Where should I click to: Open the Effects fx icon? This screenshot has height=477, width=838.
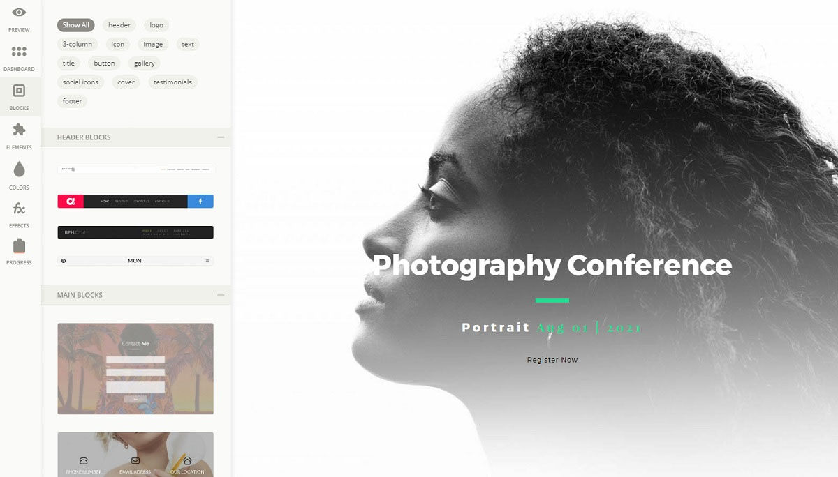tap(19, 209)
